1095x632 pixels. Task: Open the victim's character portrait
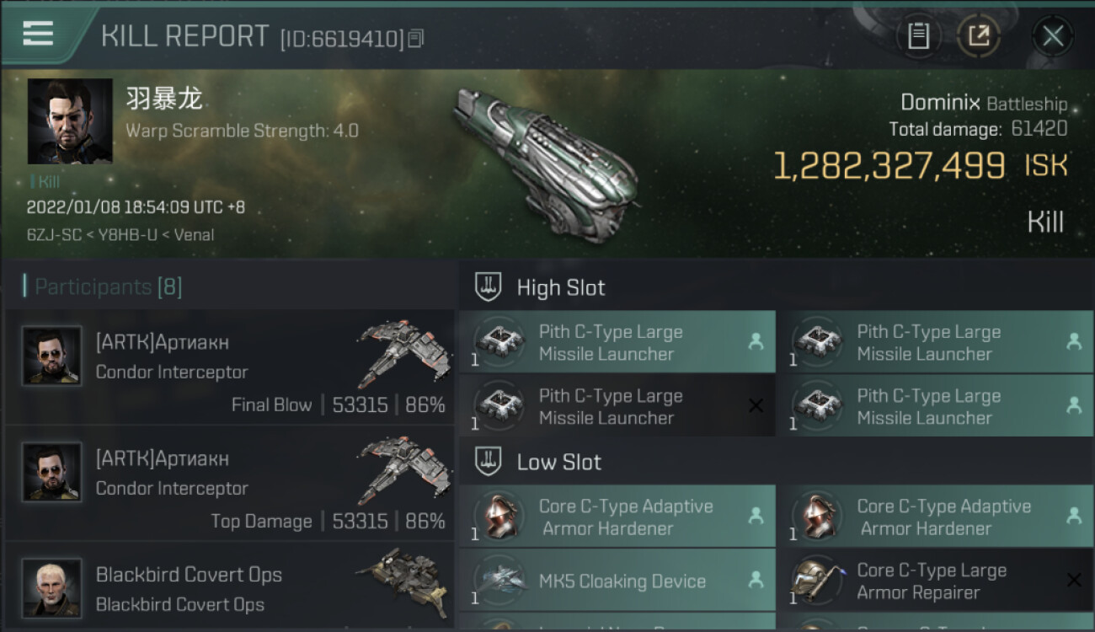(x=70, y=121)
